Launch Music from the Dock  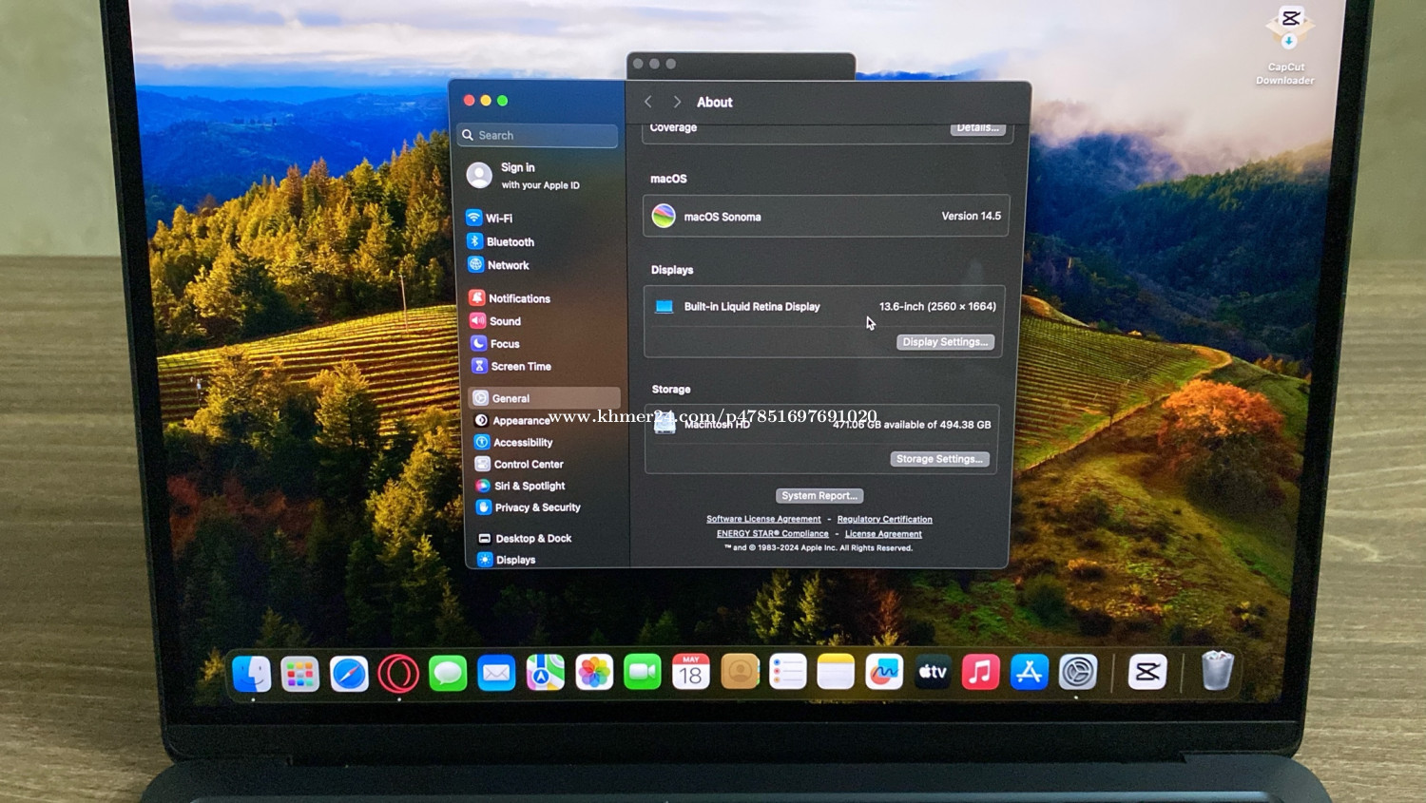980,672
